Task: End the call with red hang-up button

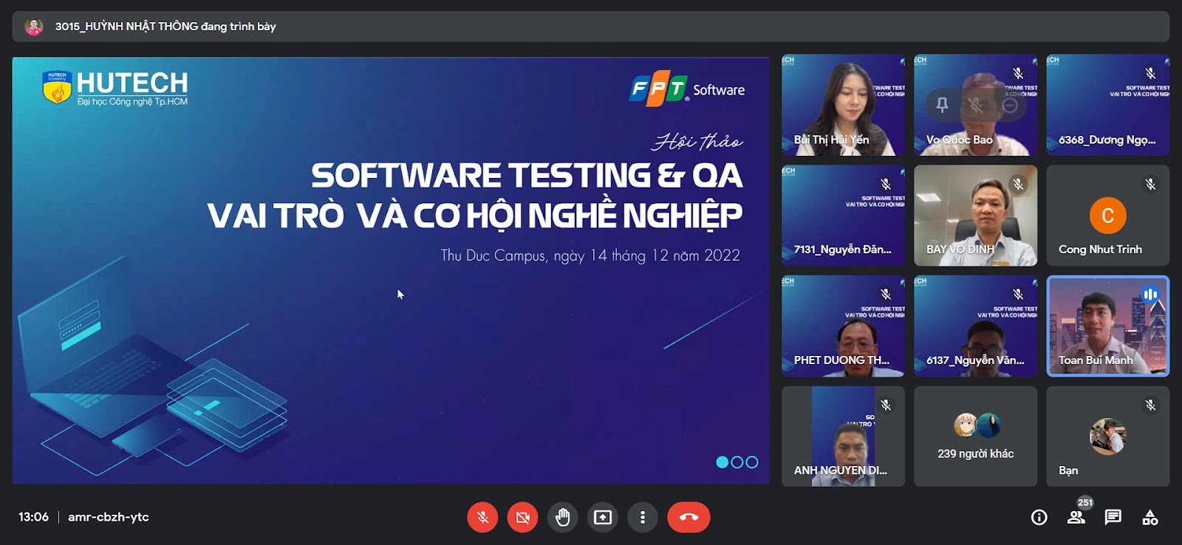Action: point(689,517)
